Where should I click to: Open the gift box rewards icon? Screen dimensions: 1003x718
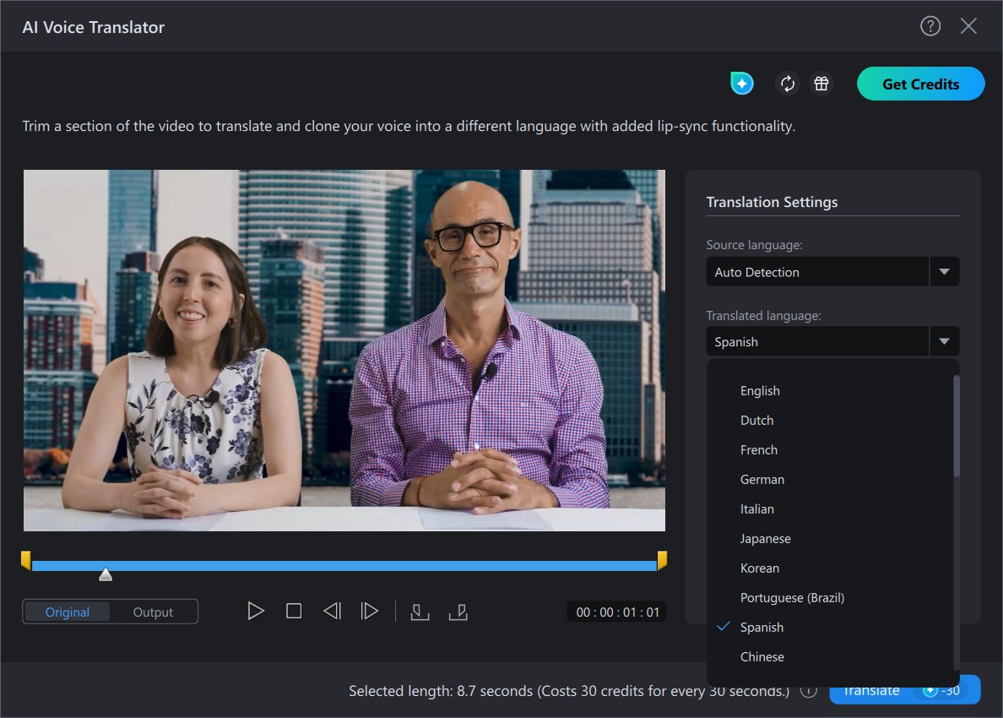[821, 84]
